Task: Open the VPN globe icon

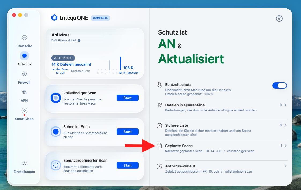Action: point(24,92)
